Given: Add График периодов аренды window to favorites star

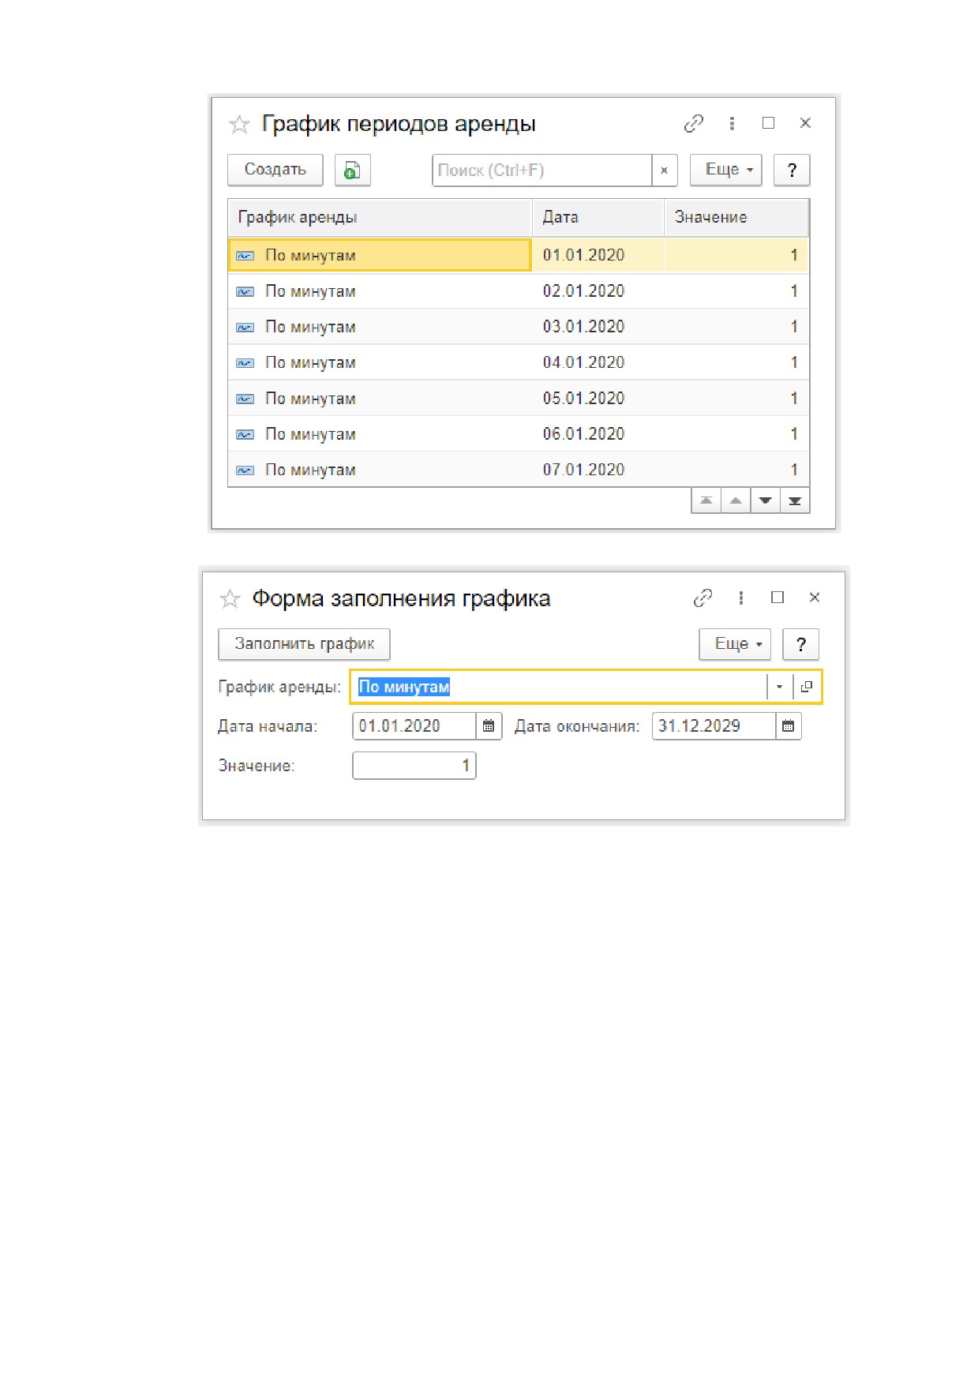Looking at the screenshot, I should point(239,124).
